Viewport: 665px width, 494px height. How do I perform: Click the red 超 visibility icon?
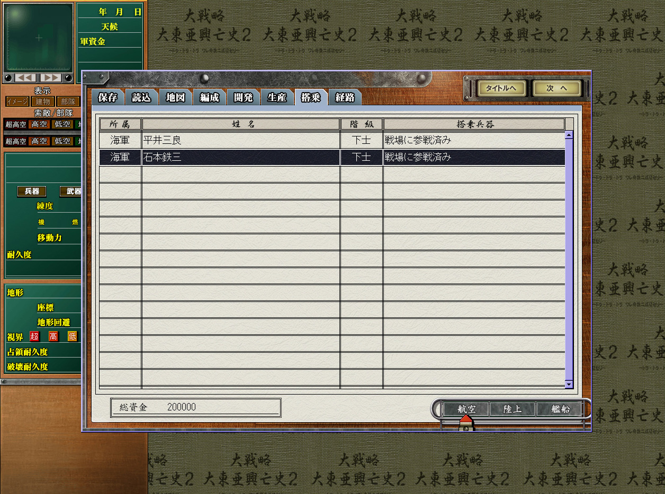click(x=34, y=336)
